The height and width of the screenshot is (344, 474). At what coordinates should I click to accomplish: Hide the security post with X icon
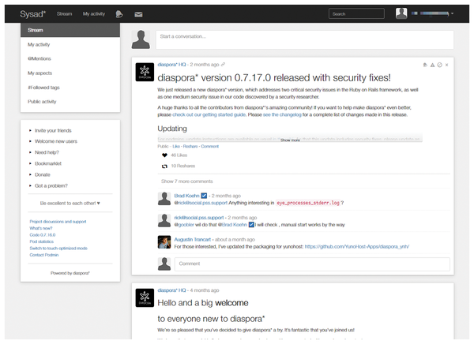(447, 65)
